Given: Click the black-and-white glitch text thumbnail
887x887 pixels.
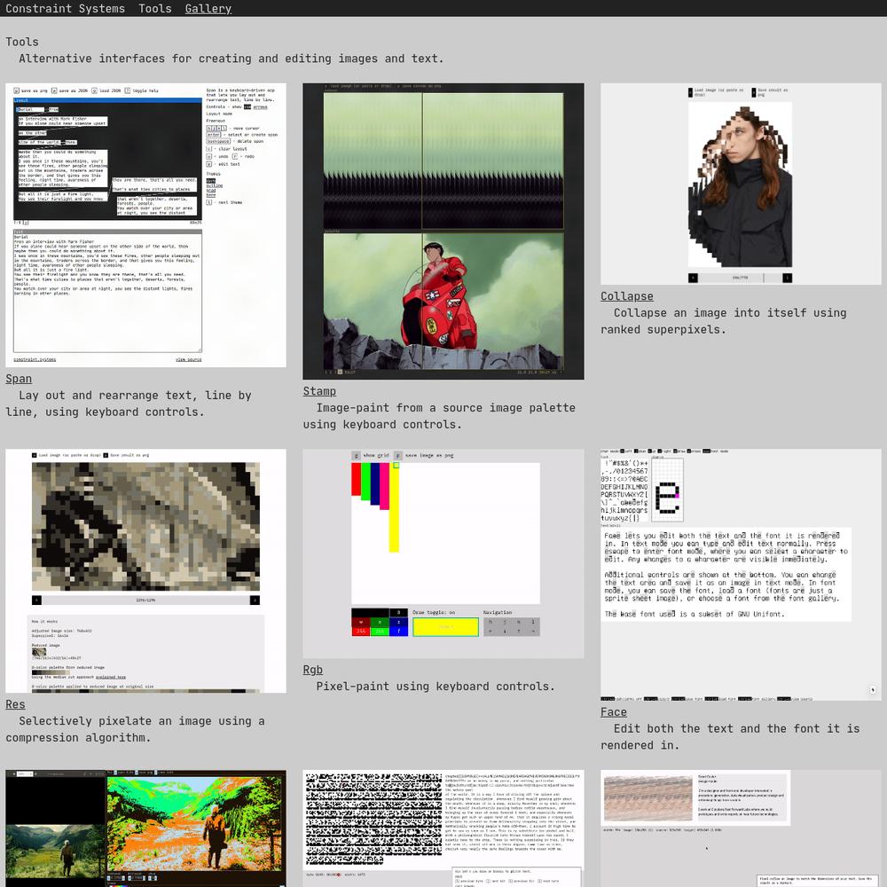Looking at the screenshot, I should pos(443,828).
